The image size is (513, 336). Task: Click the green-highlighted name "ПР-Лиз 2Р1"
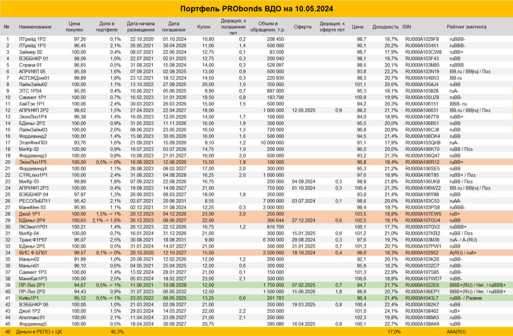point(32,285)
